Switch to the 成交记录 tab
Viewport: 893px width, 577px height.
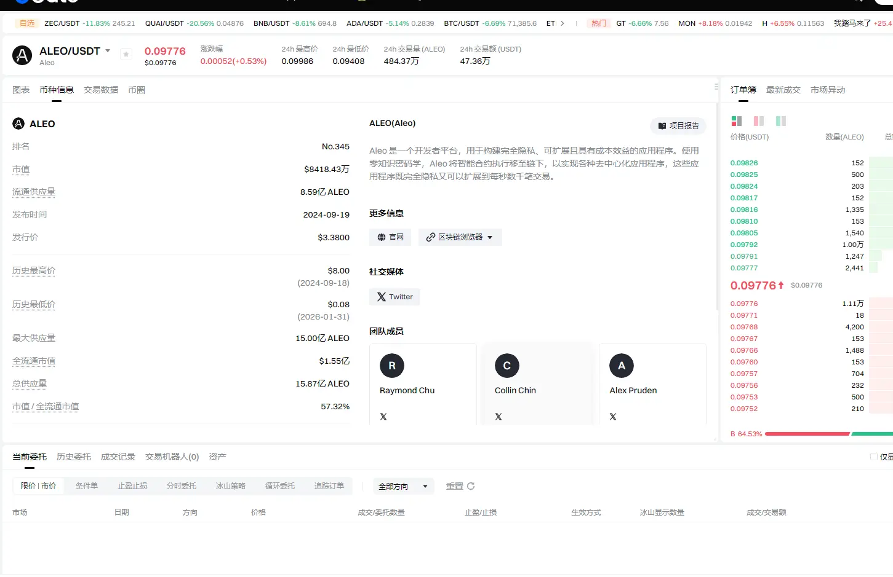tap(118, 457)
